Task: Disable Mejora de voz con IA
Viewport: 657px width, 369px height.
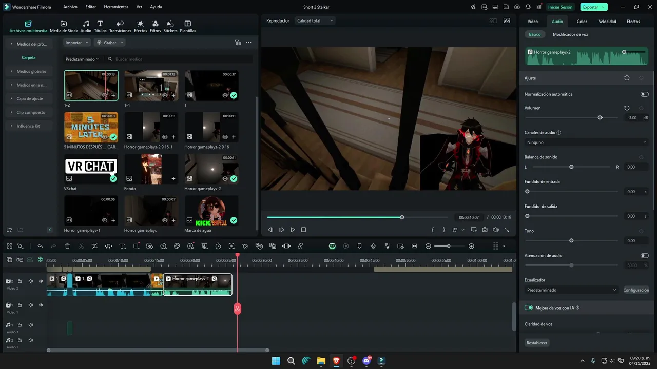Action: coord(529,307)
